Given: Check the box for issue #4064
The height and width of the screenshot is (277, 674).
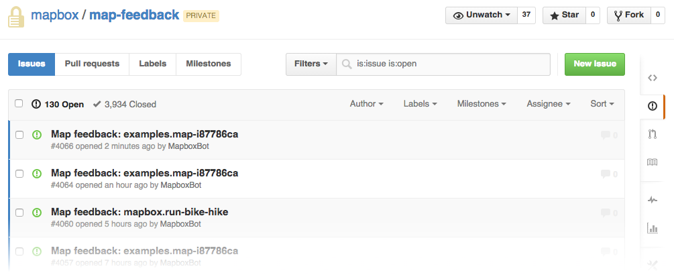Looking at the screenshot, I should pos(19,174).
